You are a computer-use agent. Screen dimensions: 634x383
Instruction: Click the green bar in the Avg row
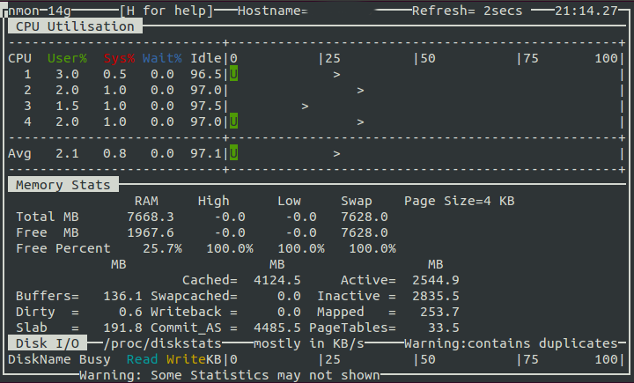(x=233, y=153)
